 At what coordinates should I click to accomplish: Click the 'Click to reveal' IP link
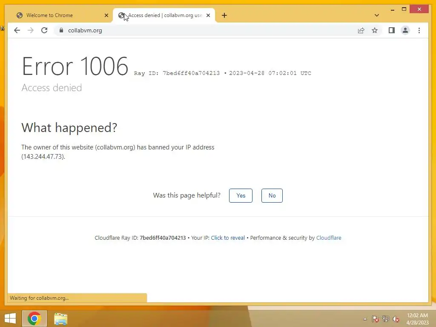[228, 238]
